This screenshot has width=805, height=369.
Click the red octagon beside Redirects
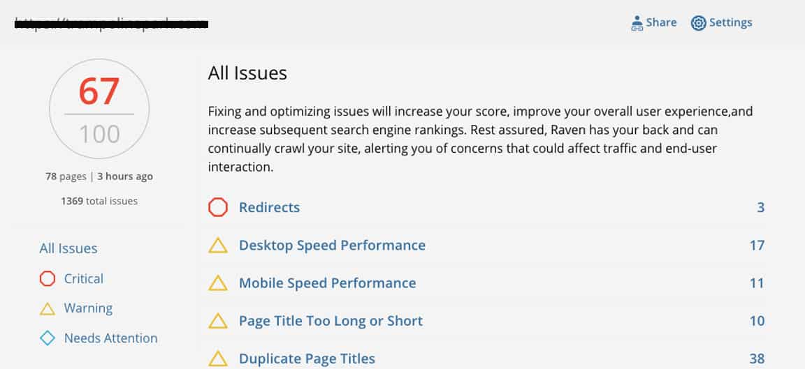(218, 208)
